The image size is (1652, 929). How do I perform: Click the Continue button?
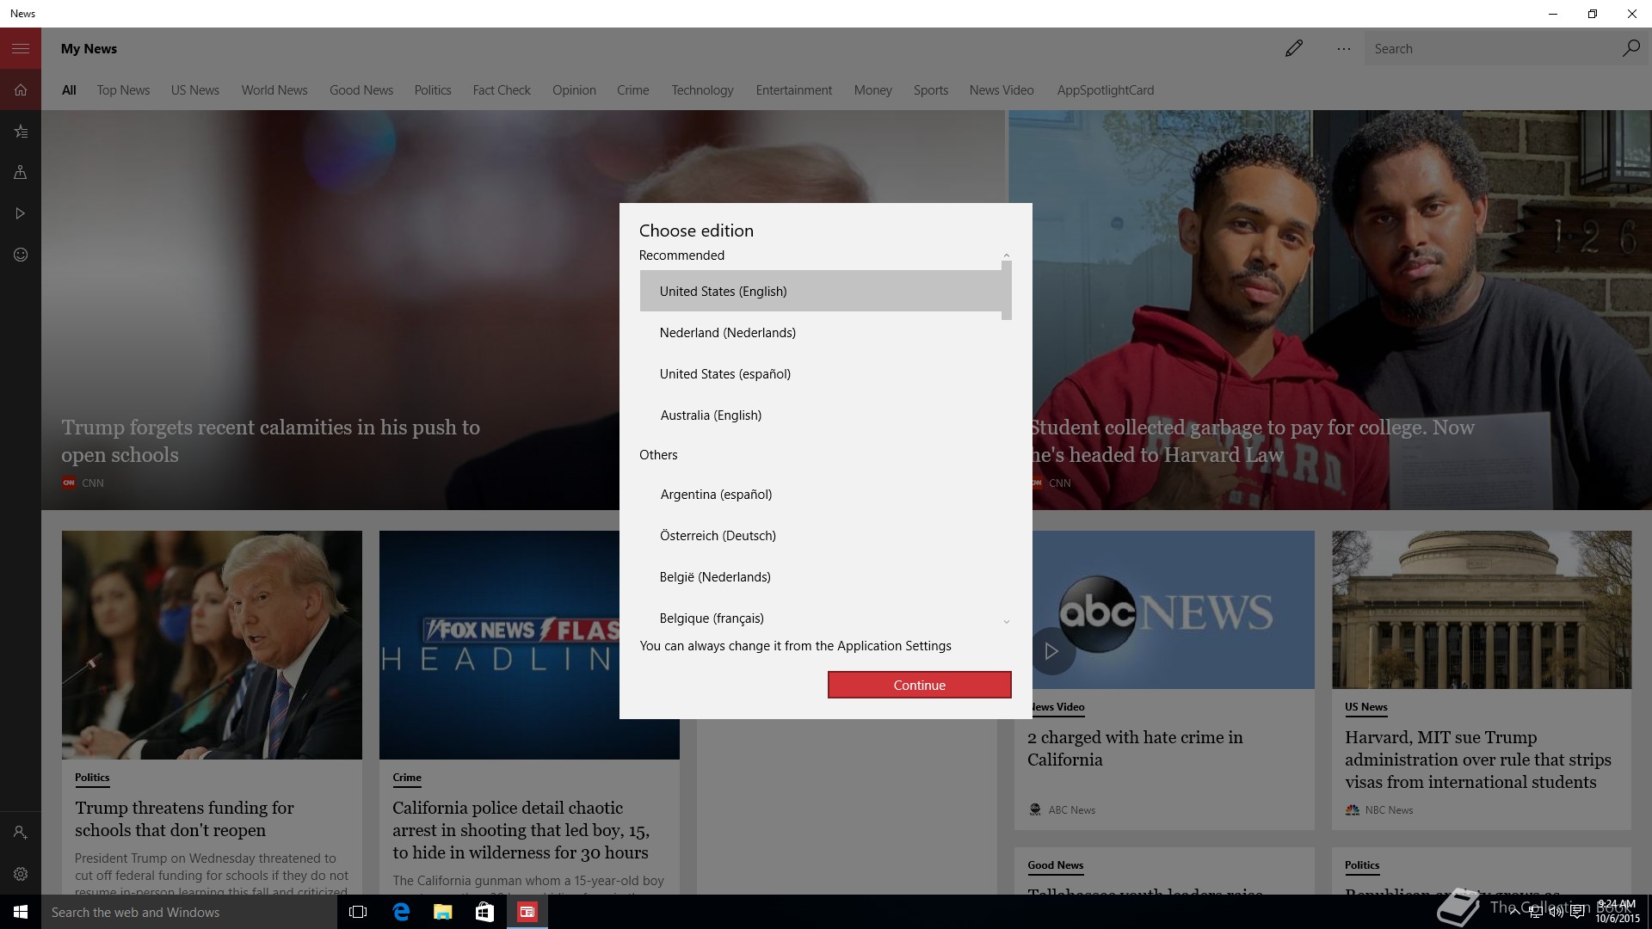[919, 685]
